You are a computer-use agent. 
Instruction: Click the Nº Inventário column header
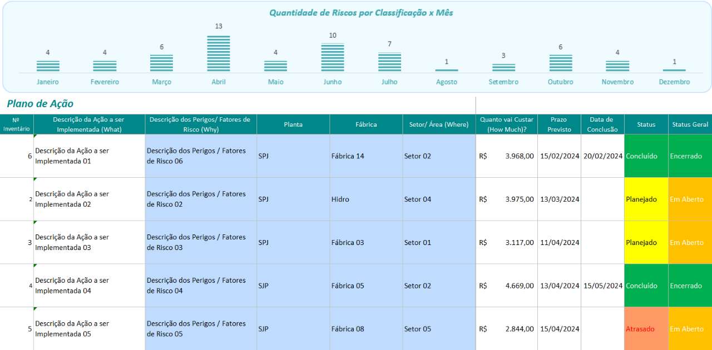click(16, 124)
